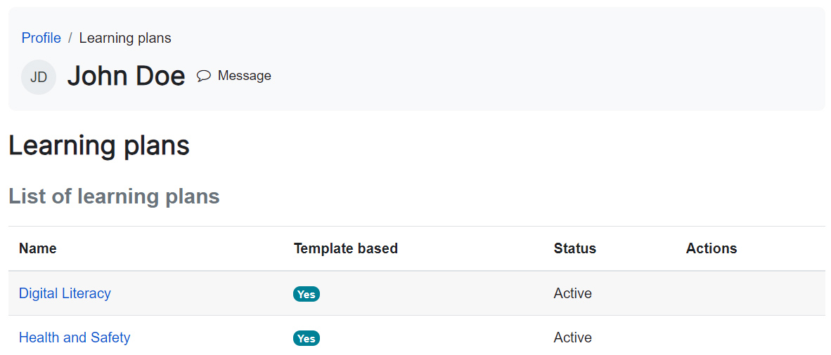Open the Profile breadcrumb link
Image resolution: width=831 pixels, height=355 pixels.
click(41, 38)
